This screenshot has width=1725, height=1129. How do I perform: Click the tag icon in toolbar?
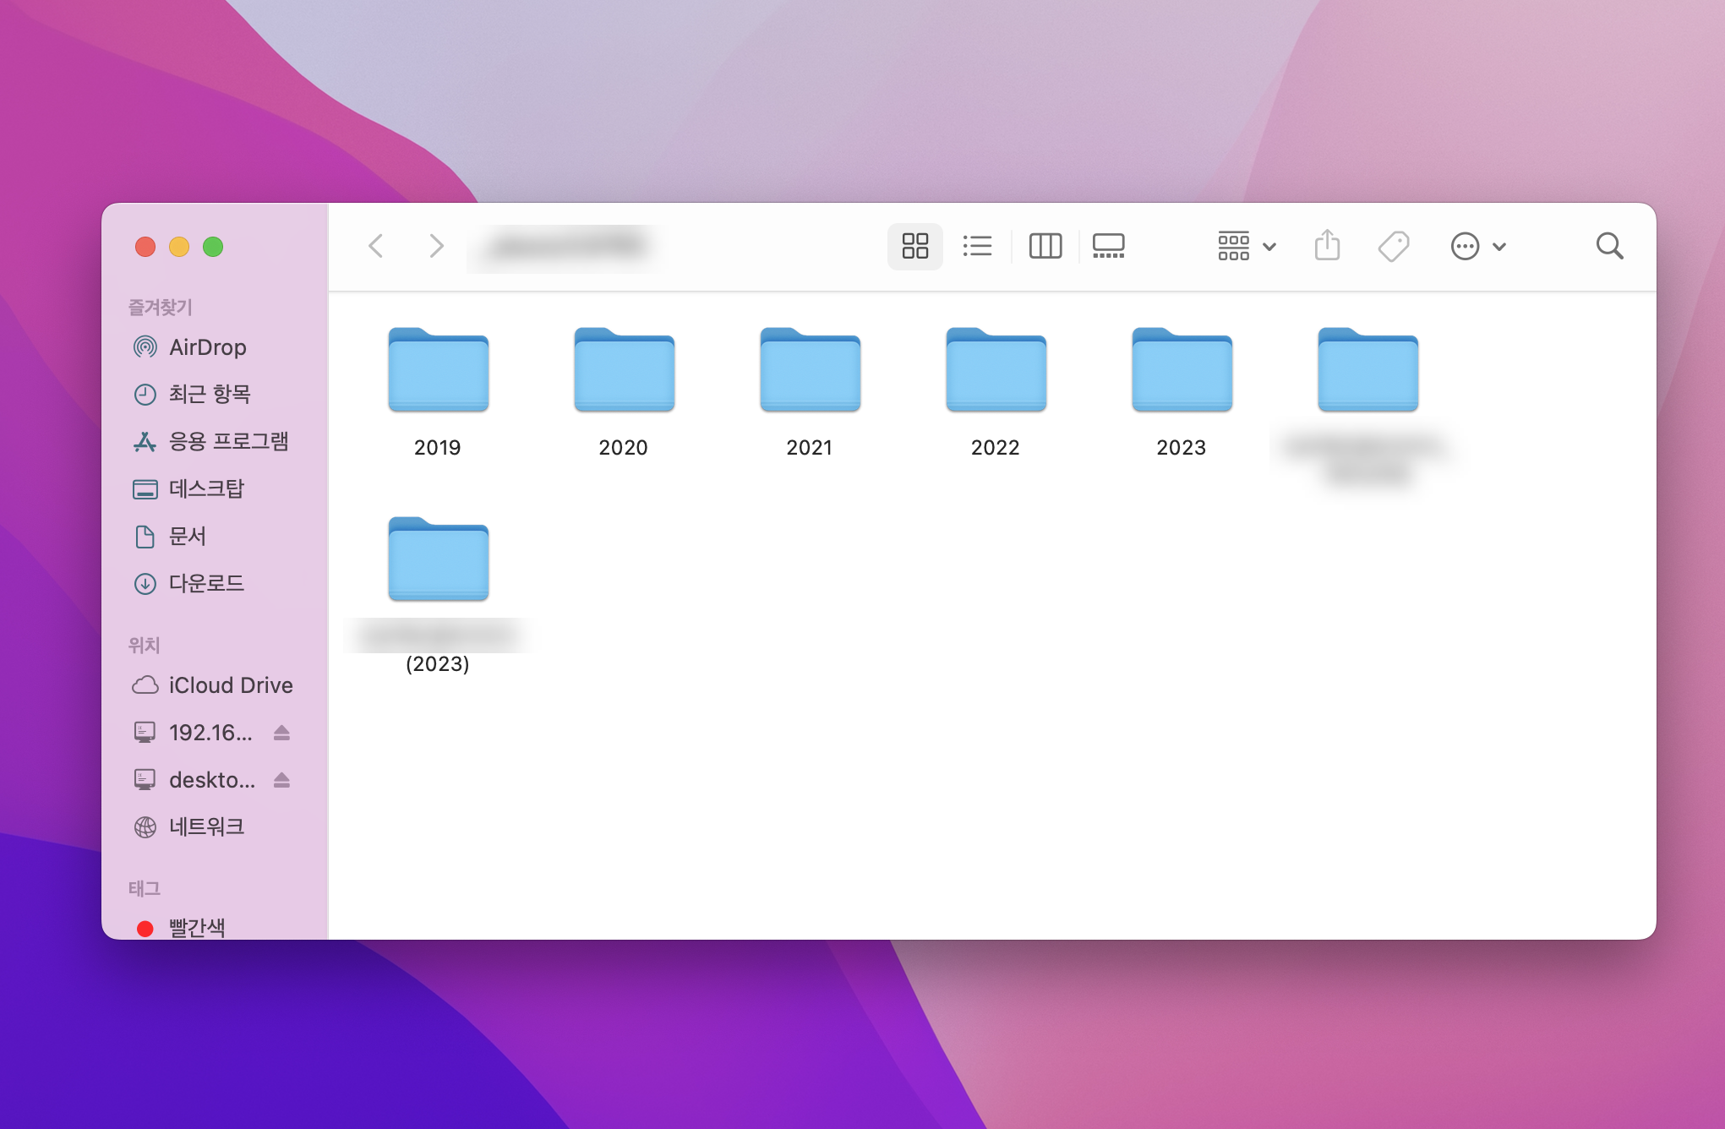[x=1393, y=246]
